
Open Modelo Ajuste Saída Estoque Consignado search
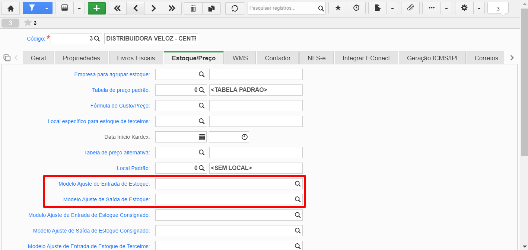pos(298,231)
